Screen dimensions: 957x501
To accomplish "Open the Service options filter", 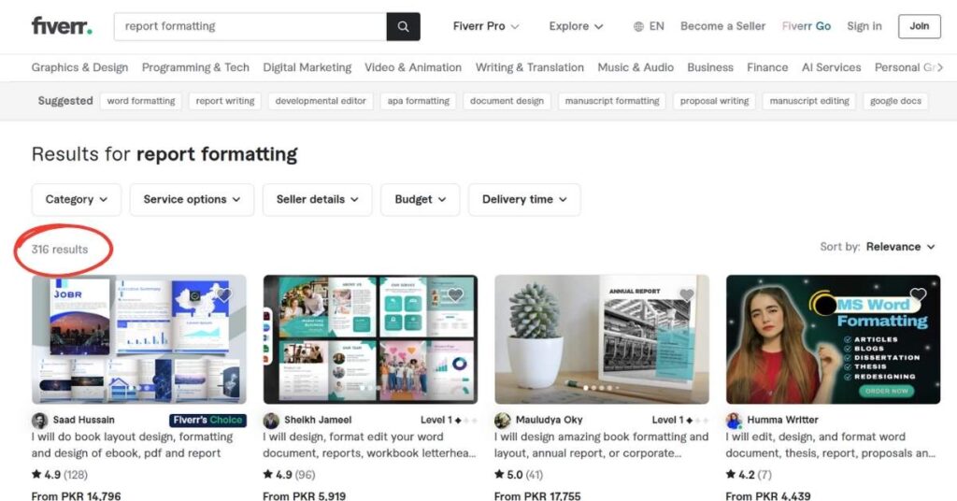I will click(192, 199).
